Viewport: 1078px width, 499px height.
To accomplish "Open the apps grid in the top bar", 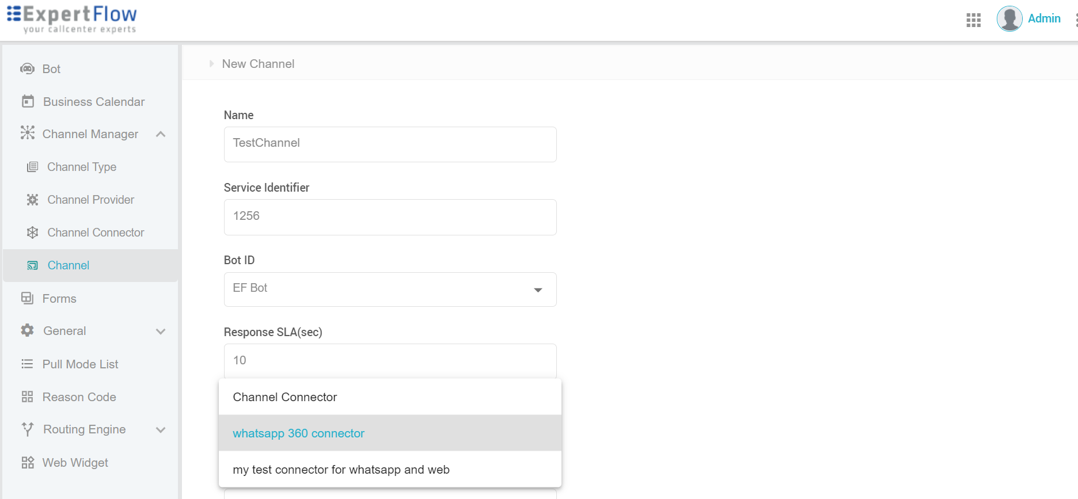I will coord(973,20).
